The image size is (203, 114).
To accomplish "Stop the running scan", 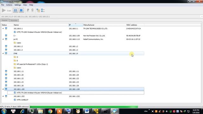I will point(21,10).
